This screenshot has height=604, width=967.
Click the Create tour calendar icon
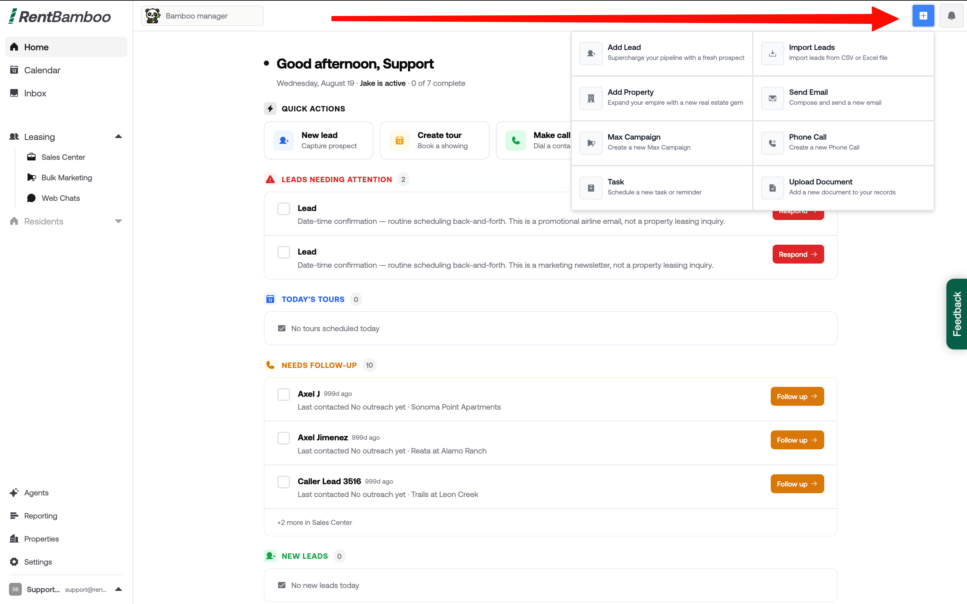[399, 141]
